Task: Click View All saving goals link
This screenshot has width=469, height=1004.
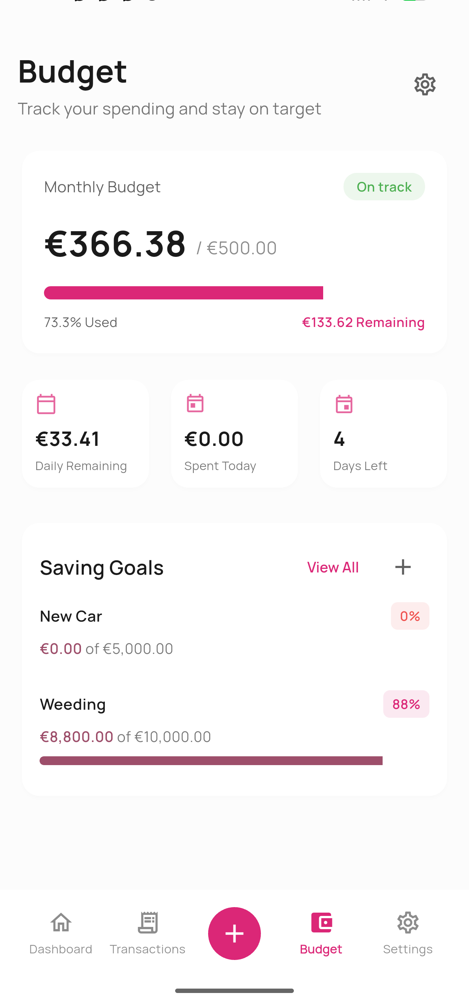Action: point(333,567)
